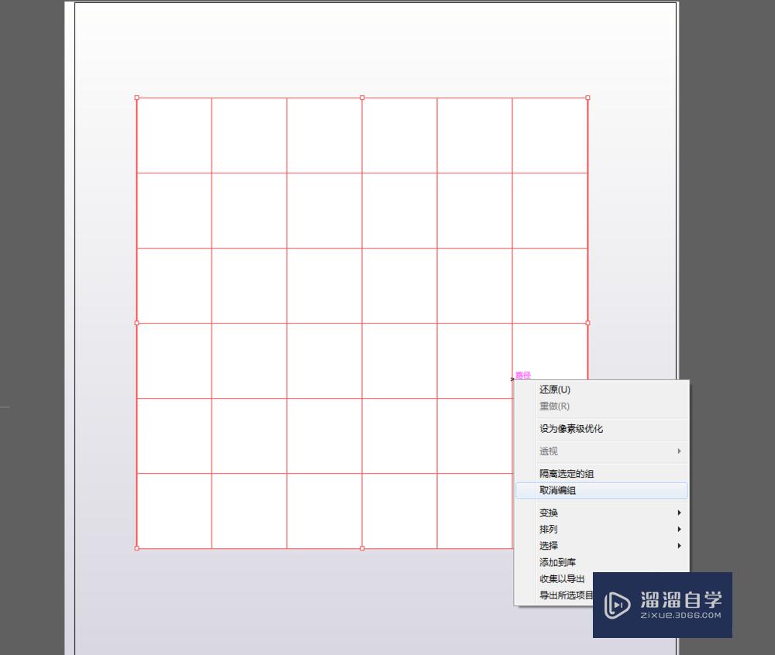展开"选择"子菜单箭头
Screen dimensions: 775x655
coord(678,546)
